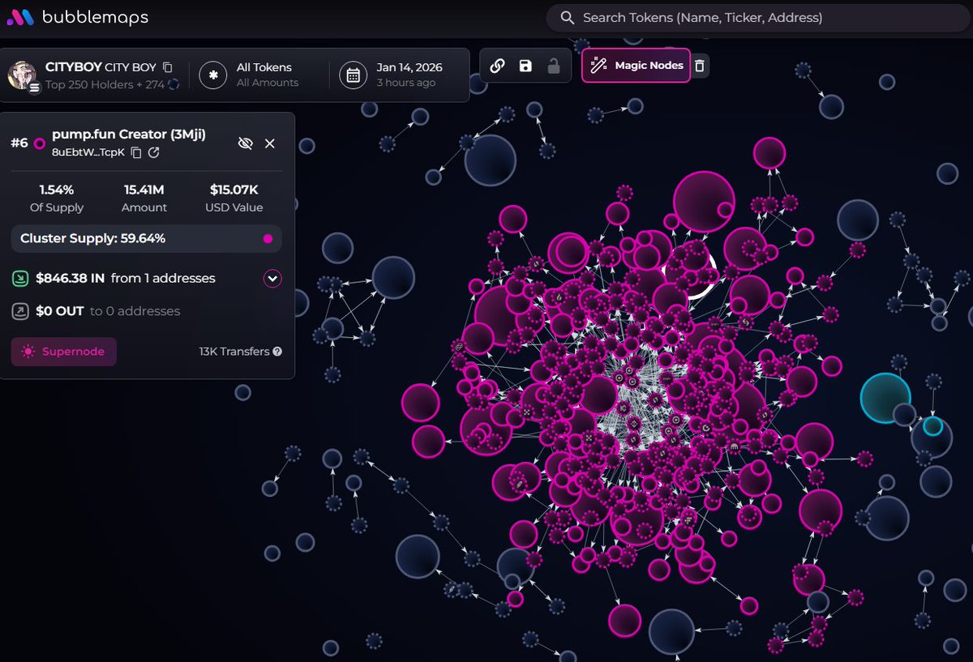Toggle the lock icon in toolbar

click(x=554, y=66)
